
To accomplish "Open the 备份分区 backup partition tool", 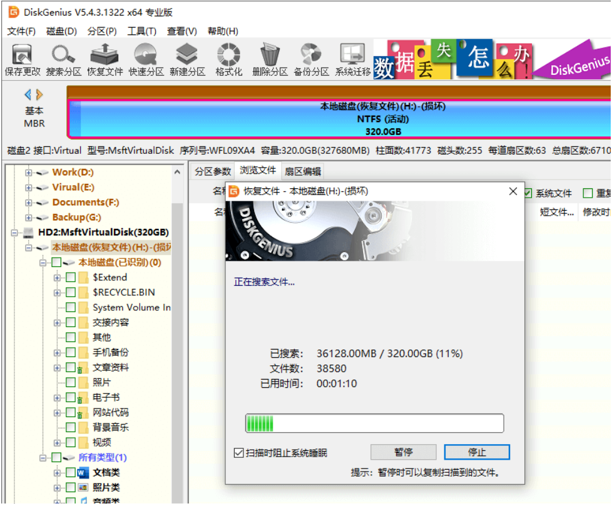I will click(x=311, y=59).
